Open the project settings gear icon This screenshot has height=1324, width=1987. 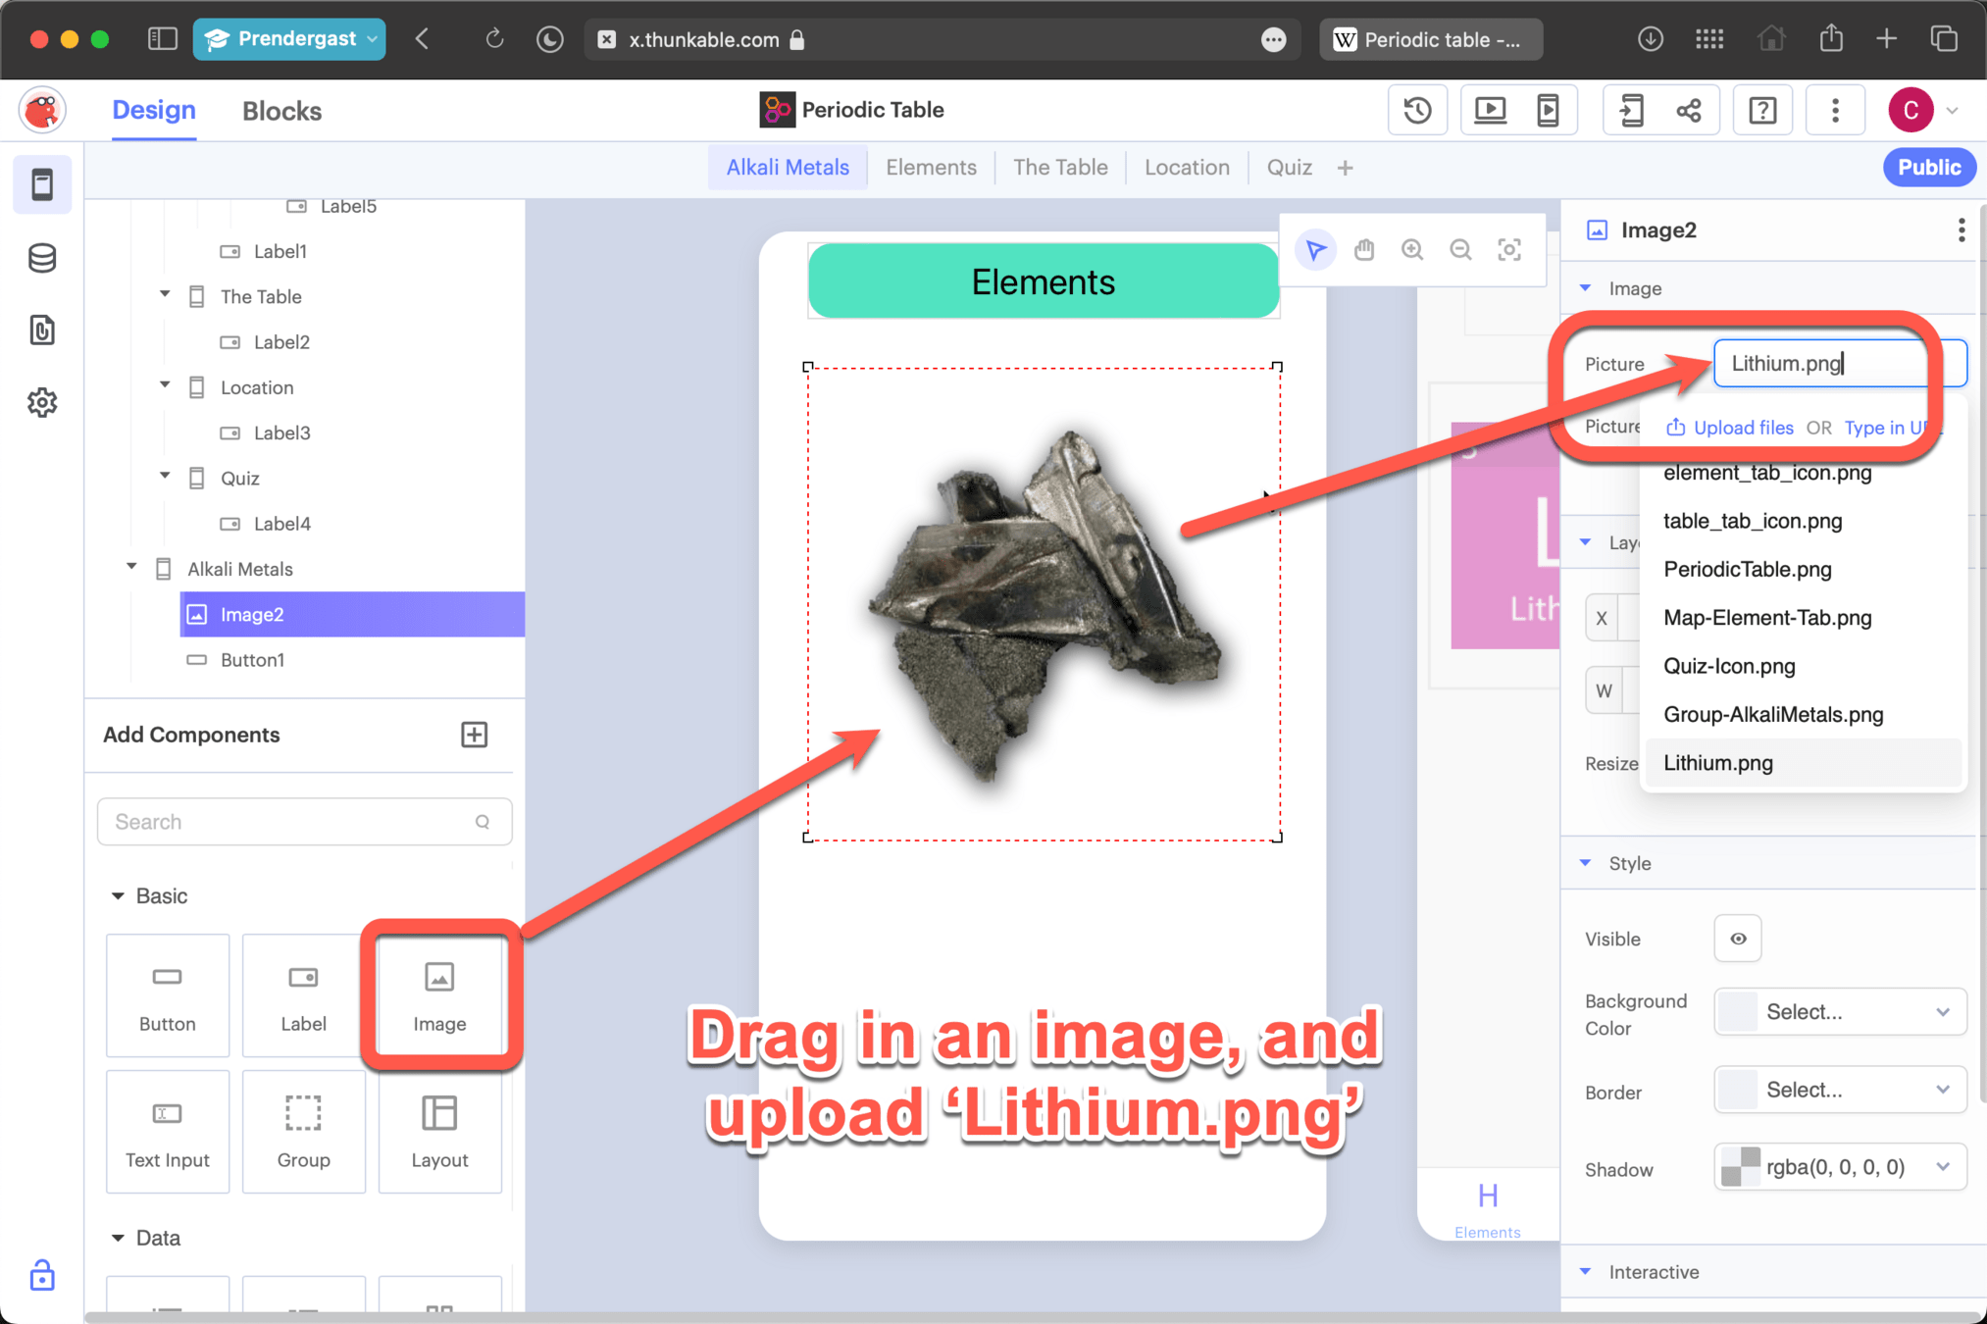pyautogui.click(x=42, y=402)
